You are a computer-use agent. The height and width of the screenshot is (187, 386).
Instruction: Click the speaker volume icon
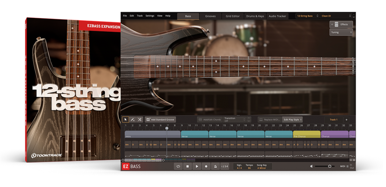point(311,166)
